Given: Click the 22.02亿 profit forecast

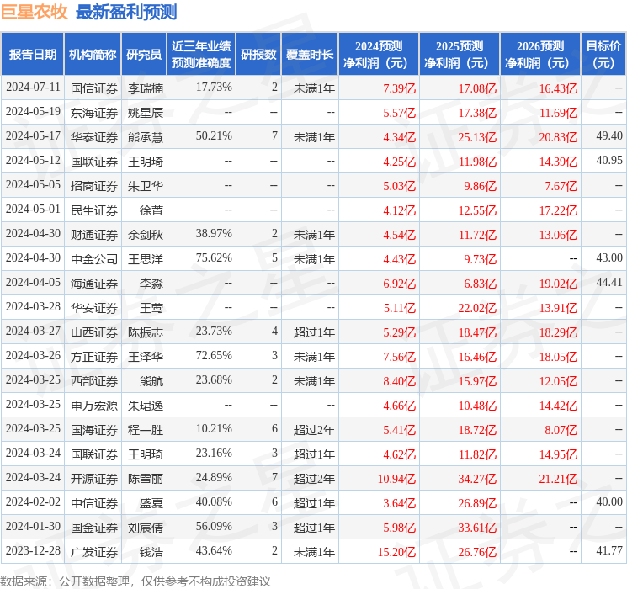Looking at the screenshot, I should 477,308.
